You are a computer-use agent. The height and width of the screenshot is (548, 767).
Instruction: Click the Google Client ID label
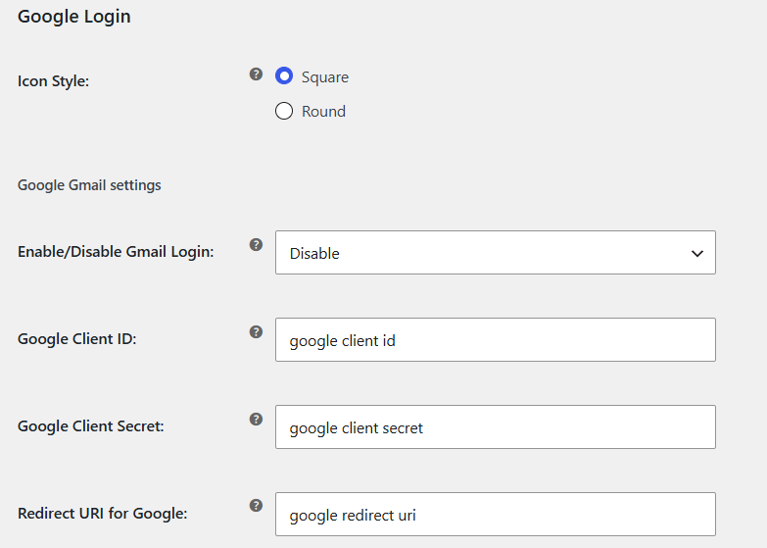click(77, 339)
